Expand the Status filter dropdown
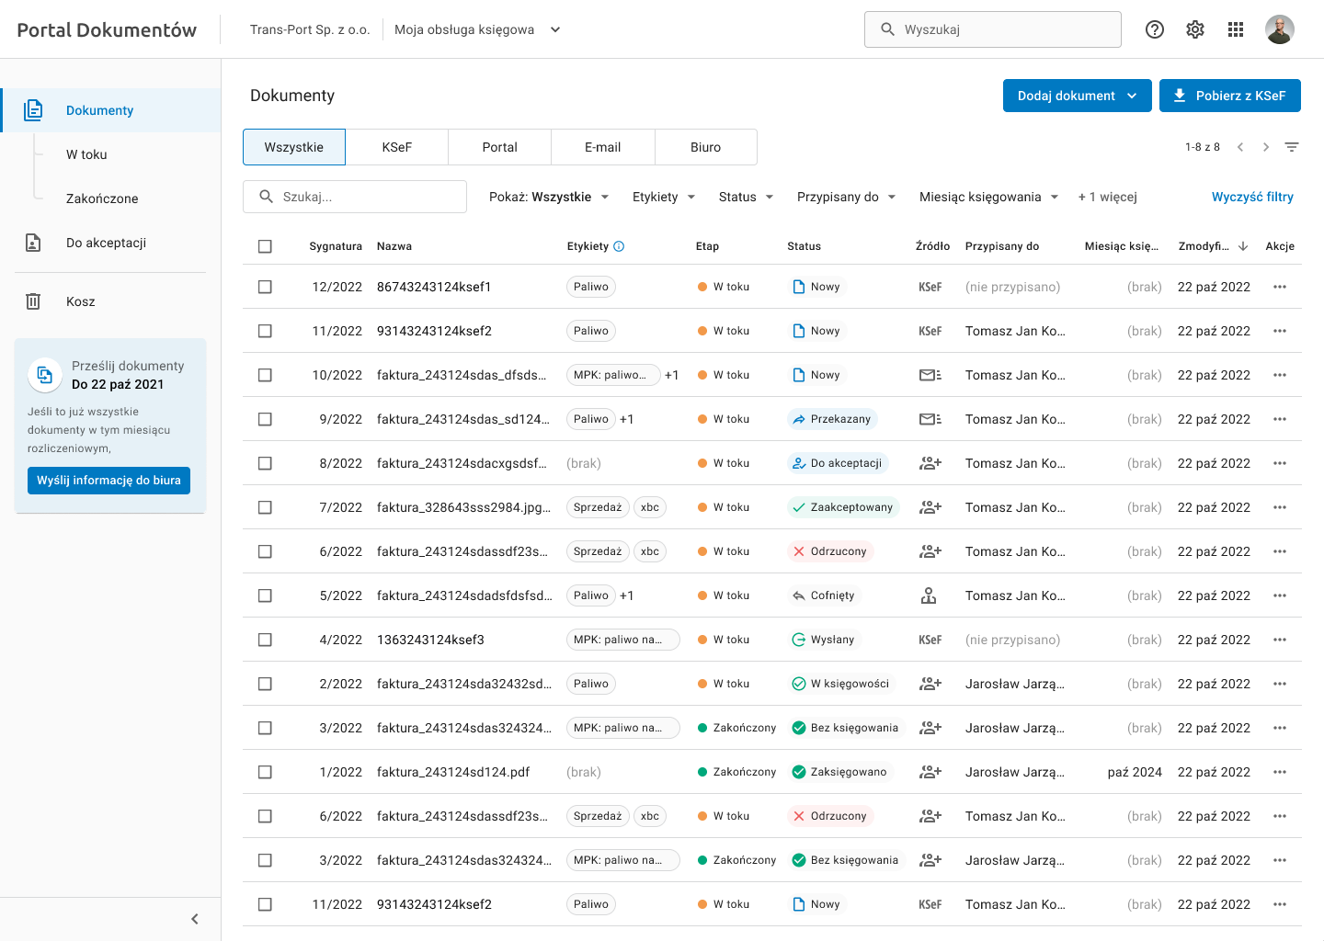Image resolution: width=1324 pixels, height=941 pixels. click(x=746, y=197)
